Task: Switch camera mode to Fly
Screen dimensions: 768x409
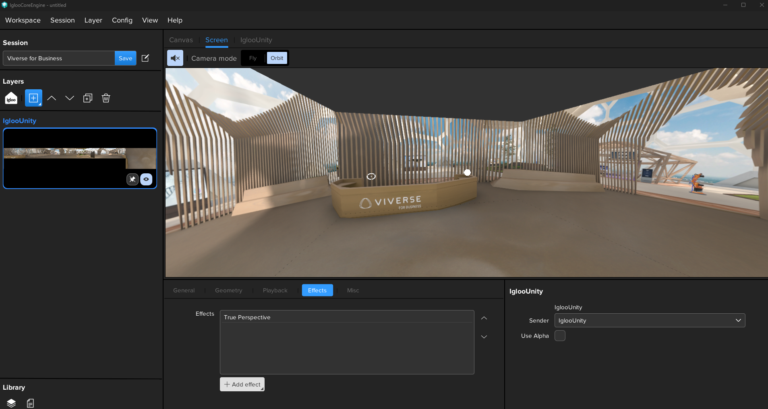Action: 253,58
